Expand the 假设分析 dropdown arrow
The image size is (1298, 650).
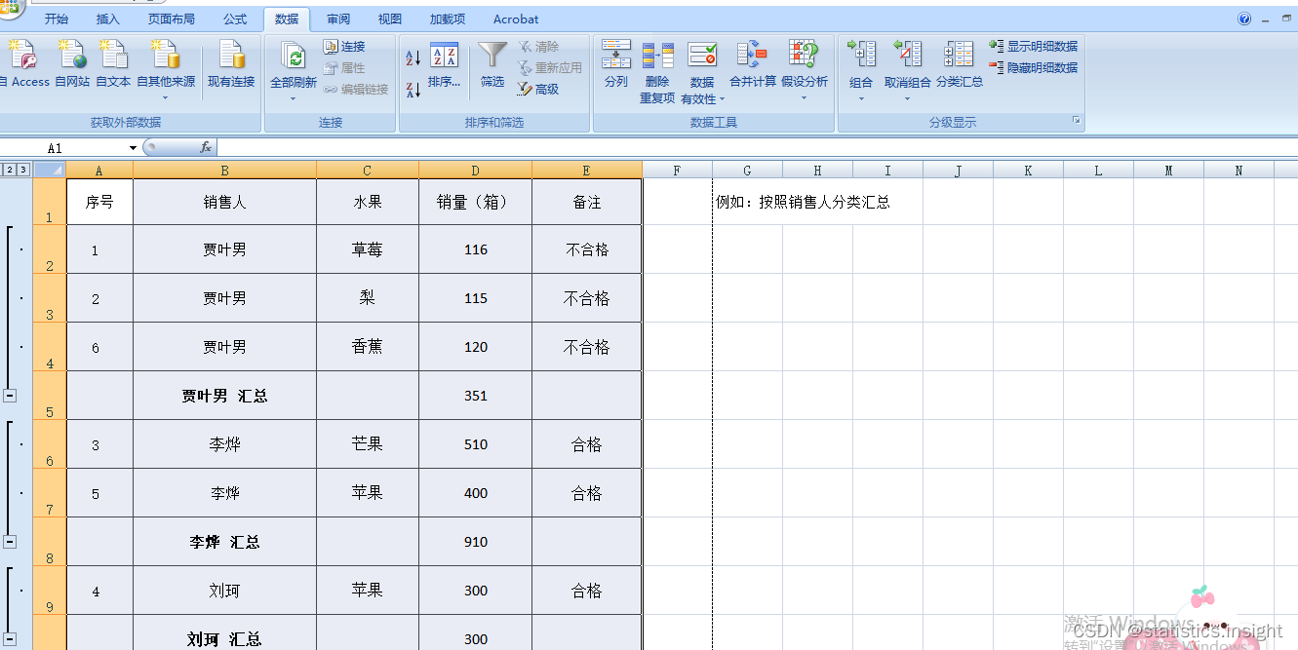pos(804,97)
